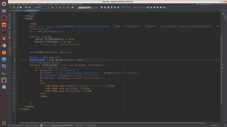
Task: Collapse the tbody code fold on line 17
Action: pos(17,19)
